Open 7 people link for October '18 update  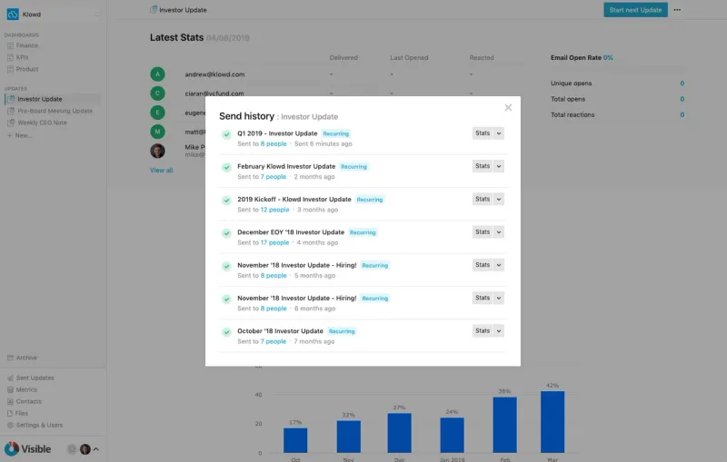click(x=274, y=341)
